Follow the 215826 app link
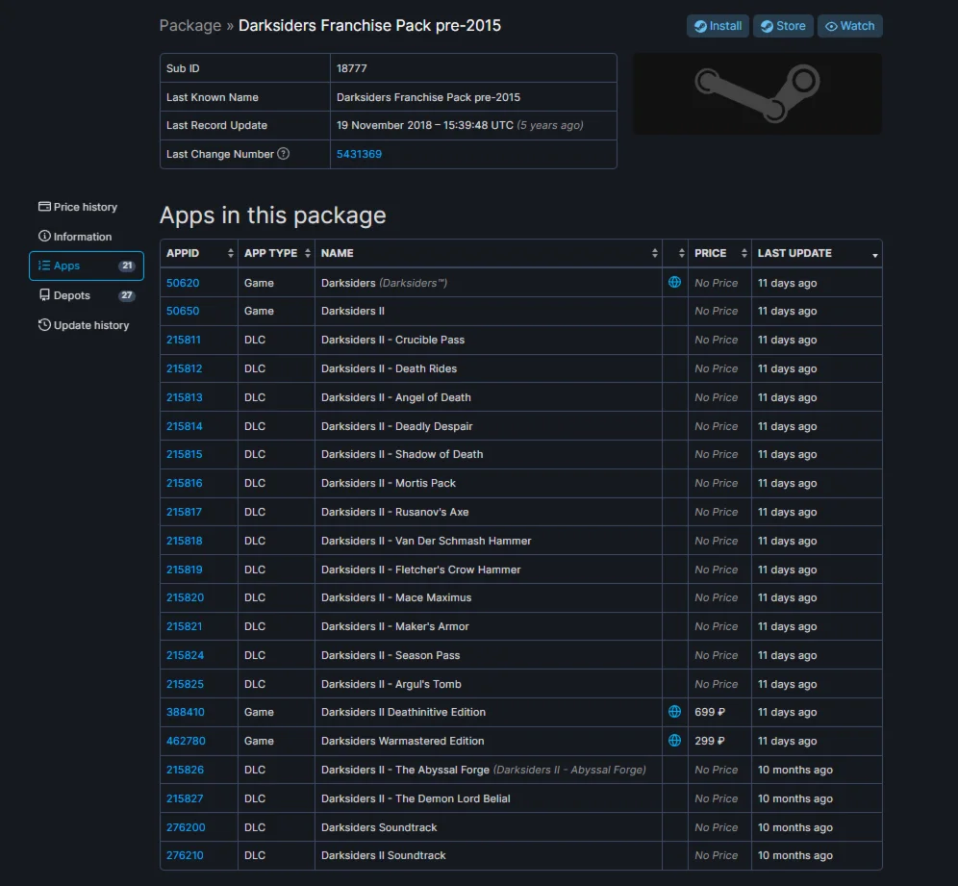 (185, 770)
